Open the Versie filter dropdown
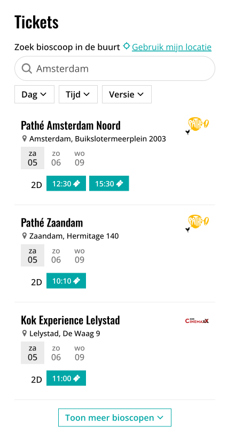The height and width of the screenshot is (443, 235). pos(127,94)
